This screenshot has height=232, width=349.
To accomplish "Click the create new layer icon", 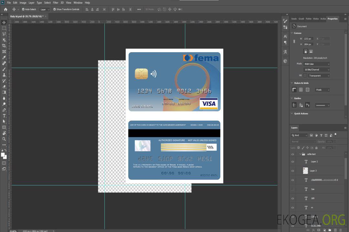I will tap(335, 230).
